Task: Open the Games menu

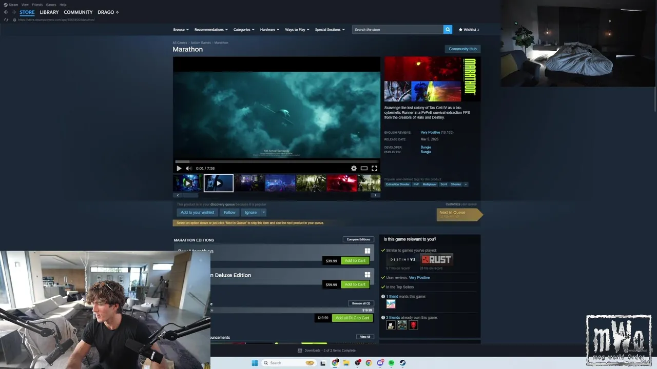Action: tap(51, 5)
